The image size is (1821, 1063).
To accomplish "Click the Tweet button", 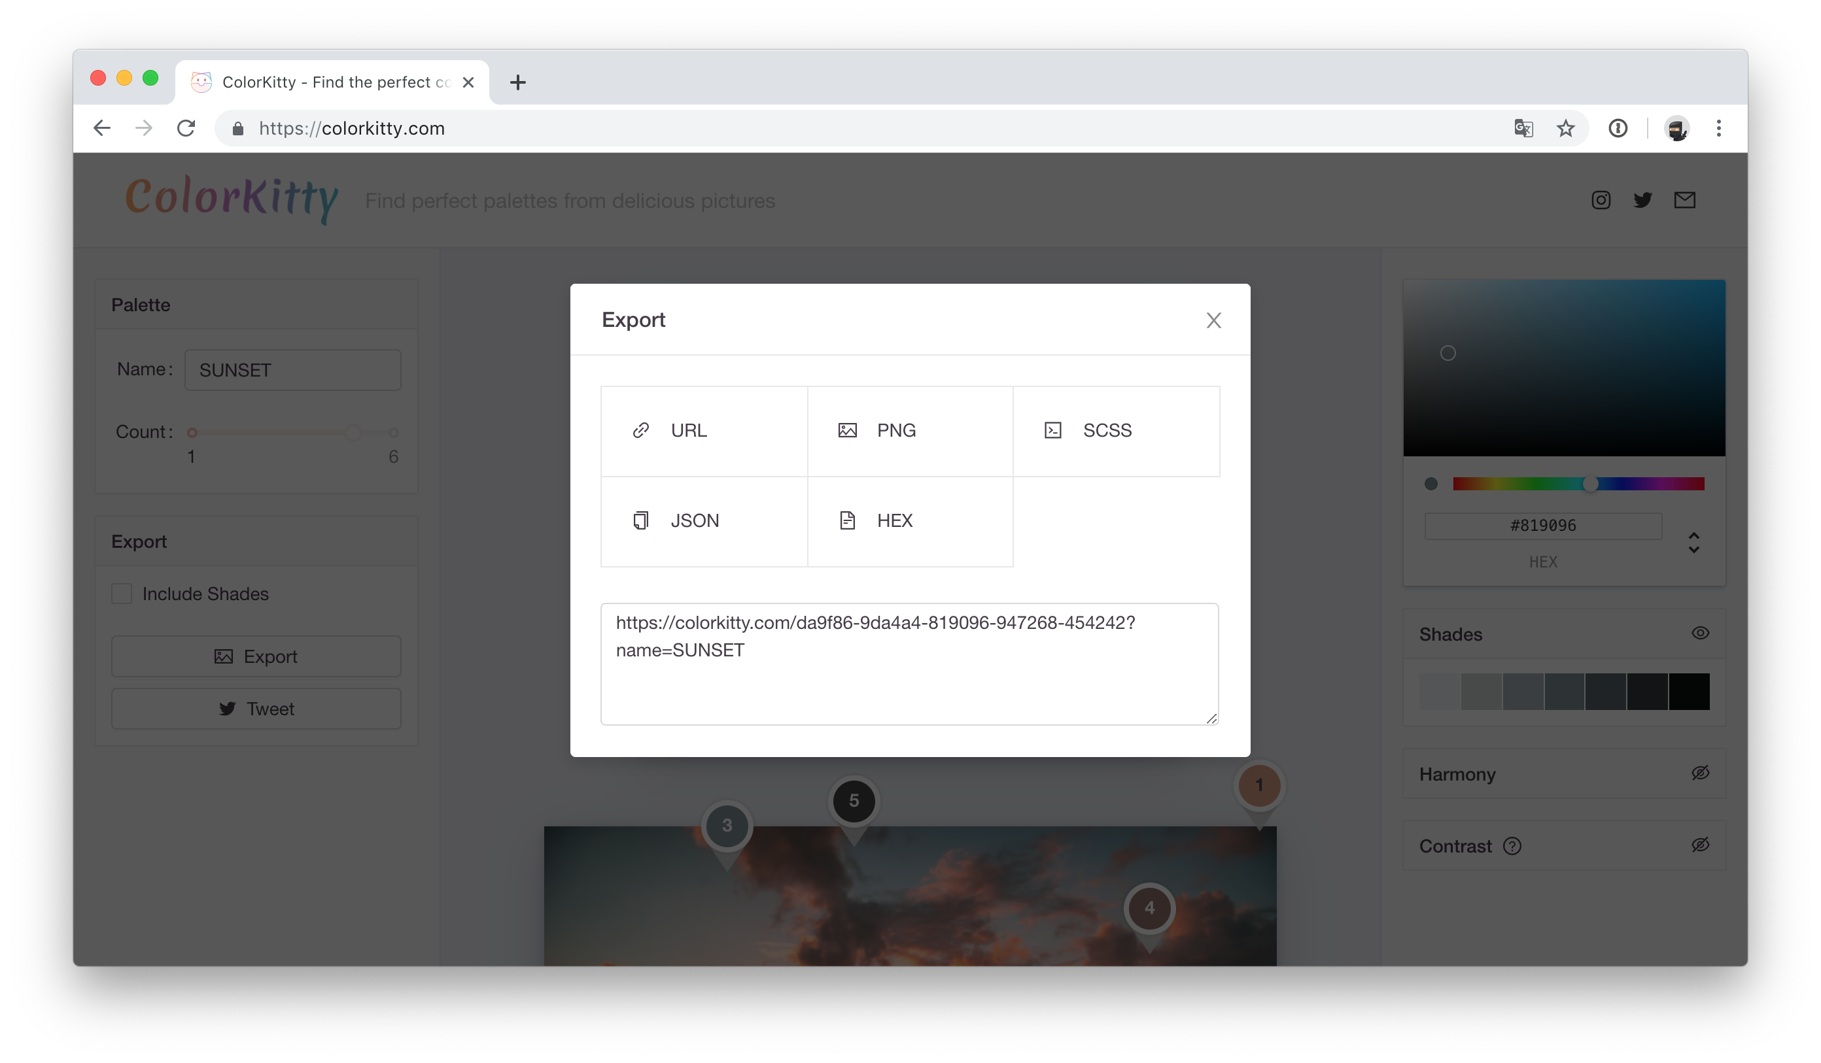I will point(256,709).
